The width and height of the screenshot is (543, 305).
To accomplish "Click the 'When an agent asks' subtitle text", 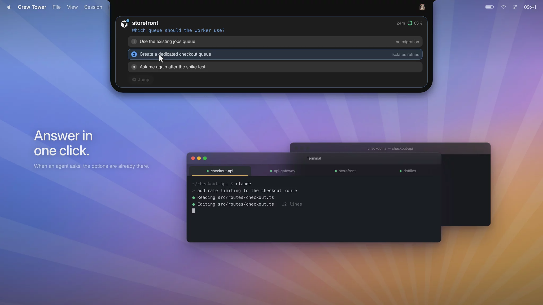I will 91,166.
